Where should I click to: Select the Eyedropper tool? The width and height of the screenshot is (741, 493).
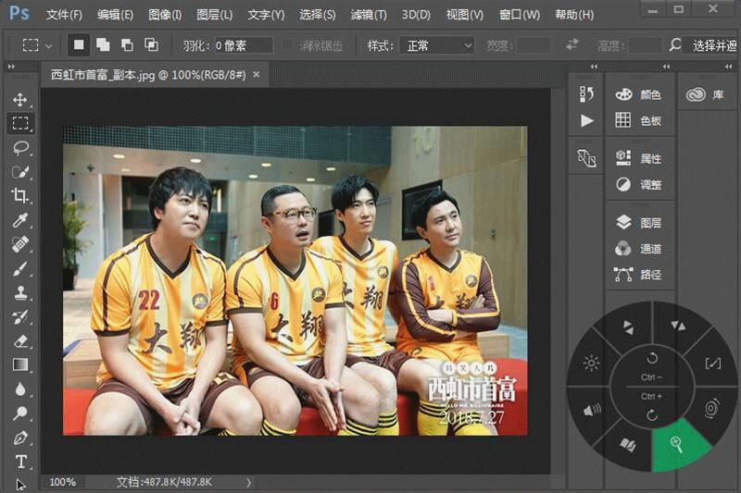[19, 220]
